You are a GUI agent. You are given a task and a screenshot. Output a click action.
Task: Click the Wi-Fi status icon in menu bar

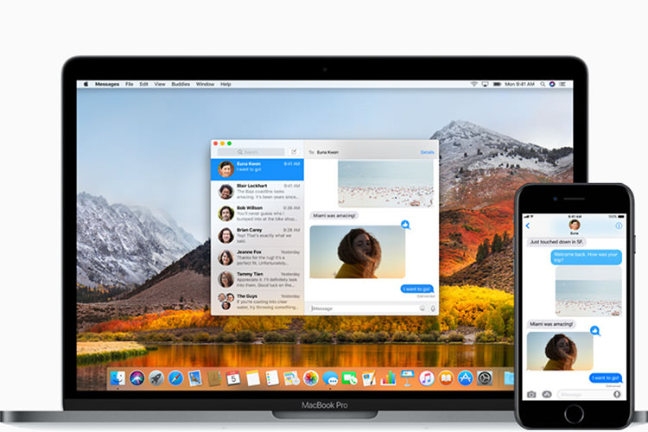pos(474,84)
